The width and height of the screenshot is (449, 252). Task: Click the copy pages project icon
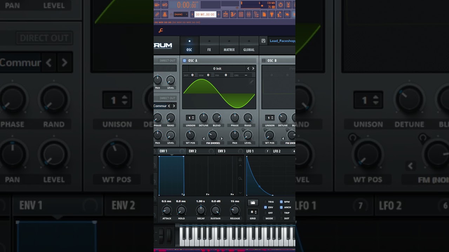[x=264, y=14]
